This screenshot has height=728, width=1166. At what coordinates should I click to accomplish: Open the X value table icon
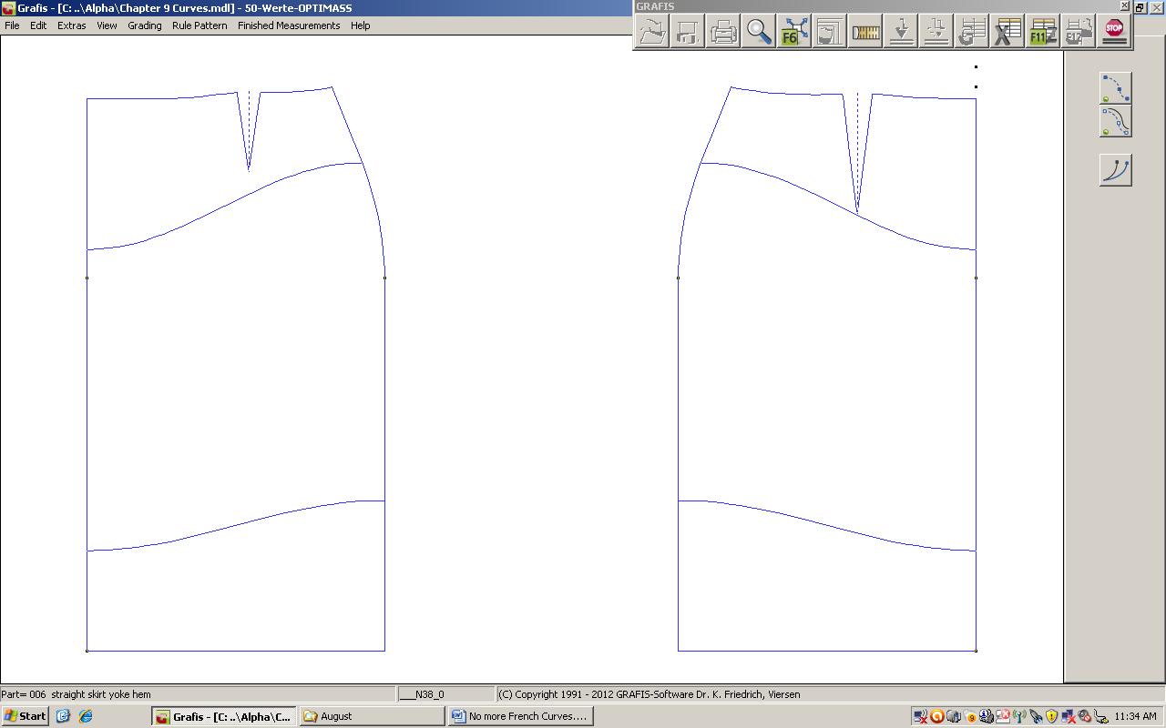[1007, 32]
